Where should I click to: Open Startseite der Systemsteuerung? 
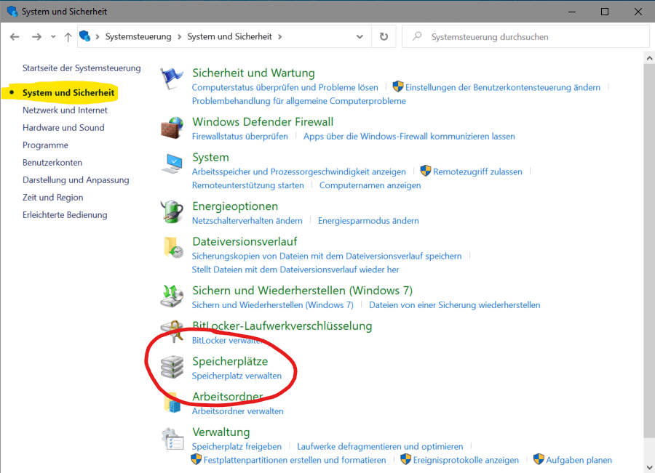click(82, 68)
